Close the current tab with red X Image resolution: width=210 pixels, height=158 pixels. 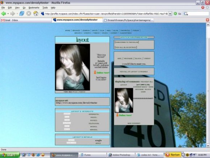click(207, 20)
